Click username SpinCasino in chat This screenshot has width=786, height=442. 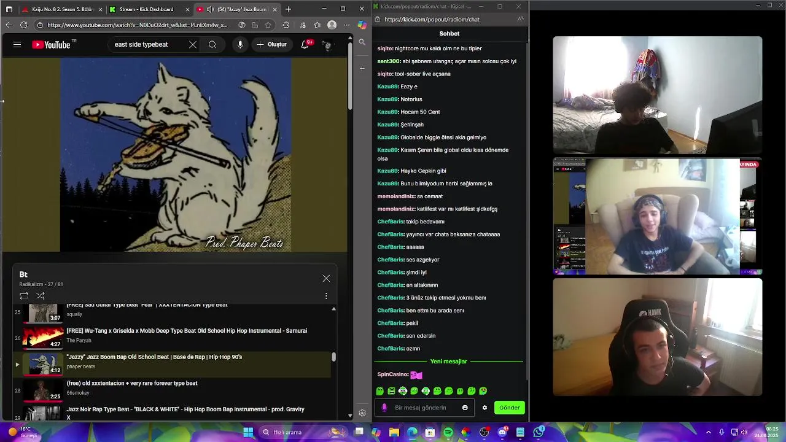coord(392,374)
